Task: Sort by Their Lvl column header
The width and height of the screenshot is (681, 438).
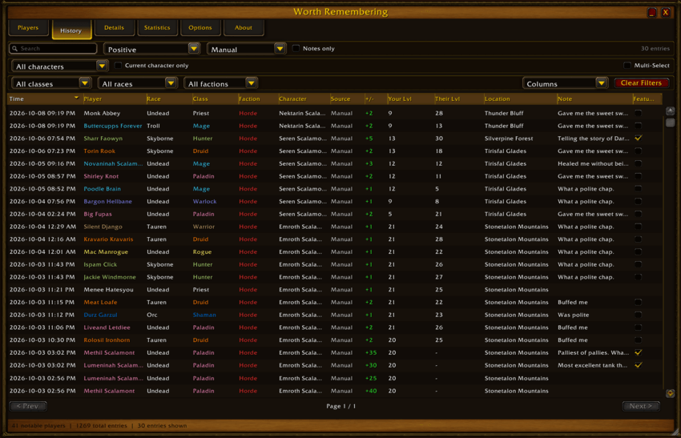Action: point(458,99)
